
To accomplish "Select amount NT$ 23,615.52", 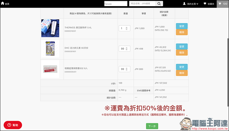I will click(163, 71).
